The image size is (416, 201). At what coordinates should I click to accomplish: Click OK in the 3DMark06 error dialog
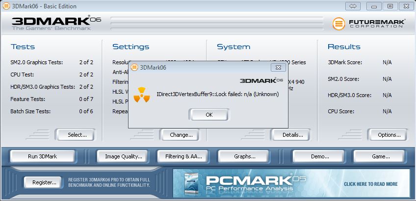pos(209,115)
